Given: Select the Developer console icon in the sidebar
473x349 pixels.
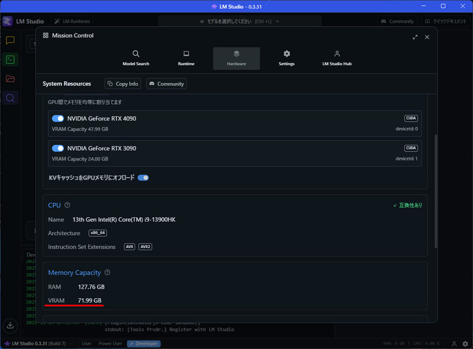Looking at the screenshot, I should click(9, 59).
